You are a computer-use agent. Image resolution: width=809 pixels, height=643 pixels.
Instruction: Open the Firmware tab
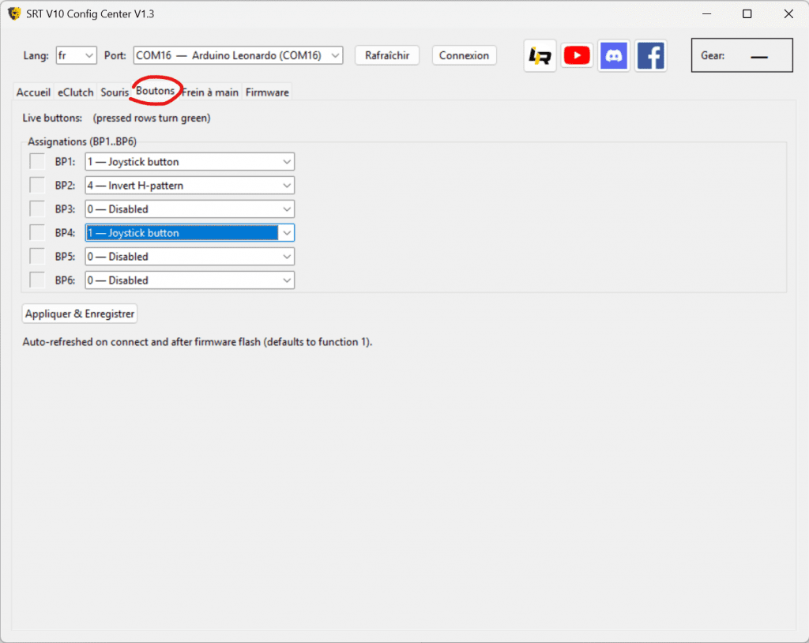click(267, 92)
